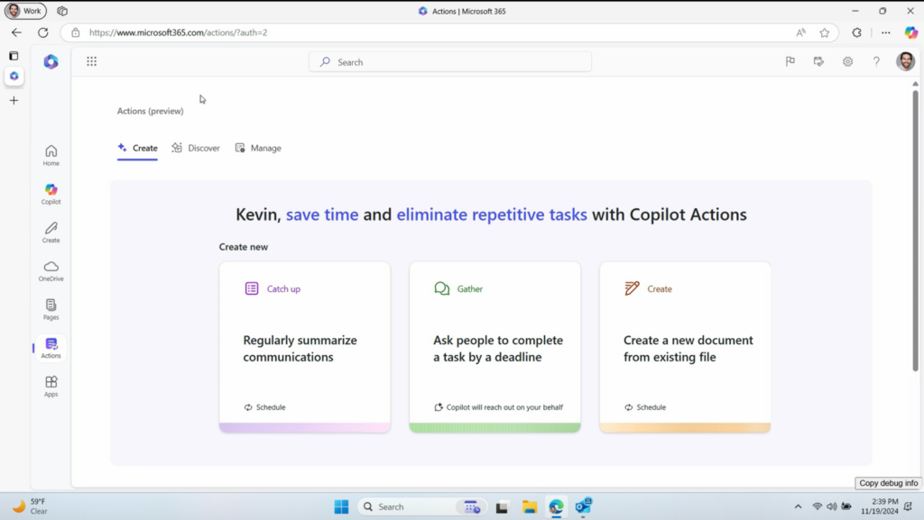The width and height of the screenshot is (924, 520).
Task: Open the clock showing 2:39 PM
Action: pos(879,506)
